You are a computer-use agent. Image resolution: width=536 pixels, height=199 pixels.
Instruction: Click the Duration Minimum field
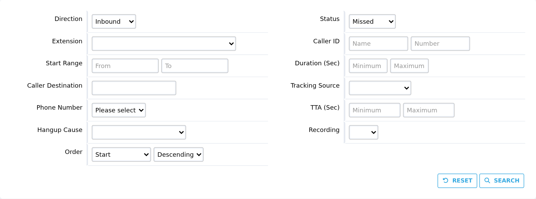coord(368,66)
